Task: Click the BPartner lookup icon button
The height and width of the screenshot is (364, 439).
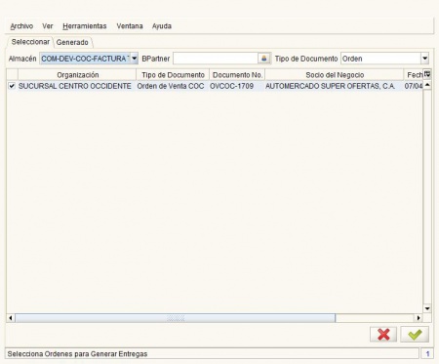Action: click(264, 59)
